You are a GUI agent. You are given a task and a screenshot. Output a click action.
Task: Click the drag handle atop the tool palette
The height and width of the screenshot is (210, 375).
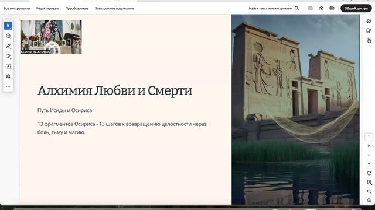point(8,19)
